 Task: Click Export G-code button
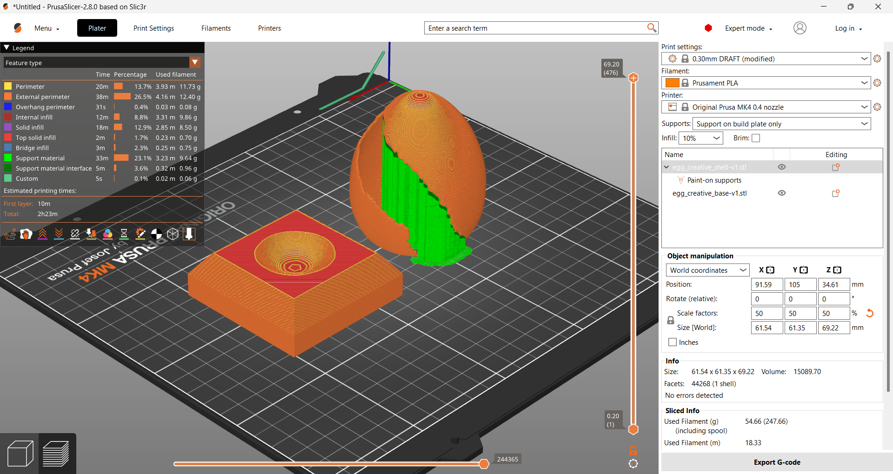point(777,462)
